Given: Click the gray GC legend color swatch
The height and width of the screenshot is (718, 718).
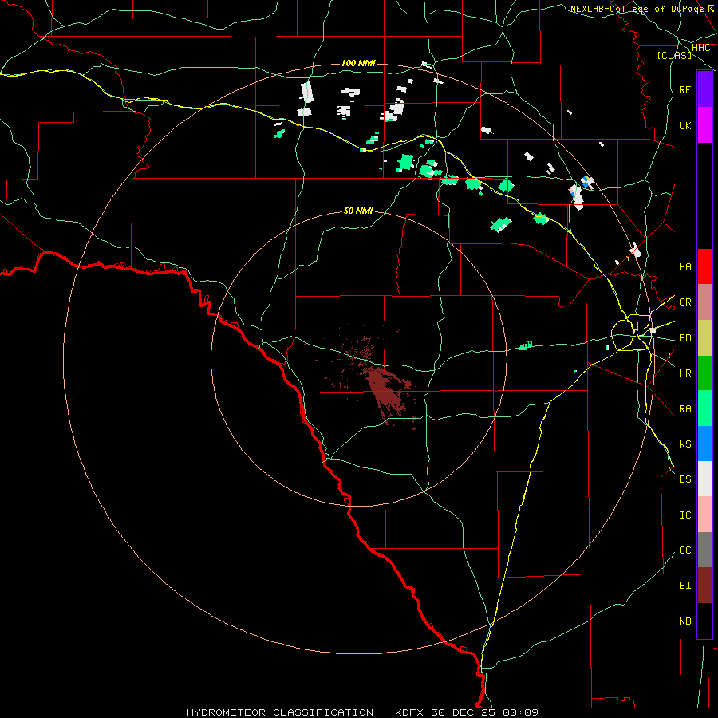Looking at the screenshot, I should pos(704,550).
